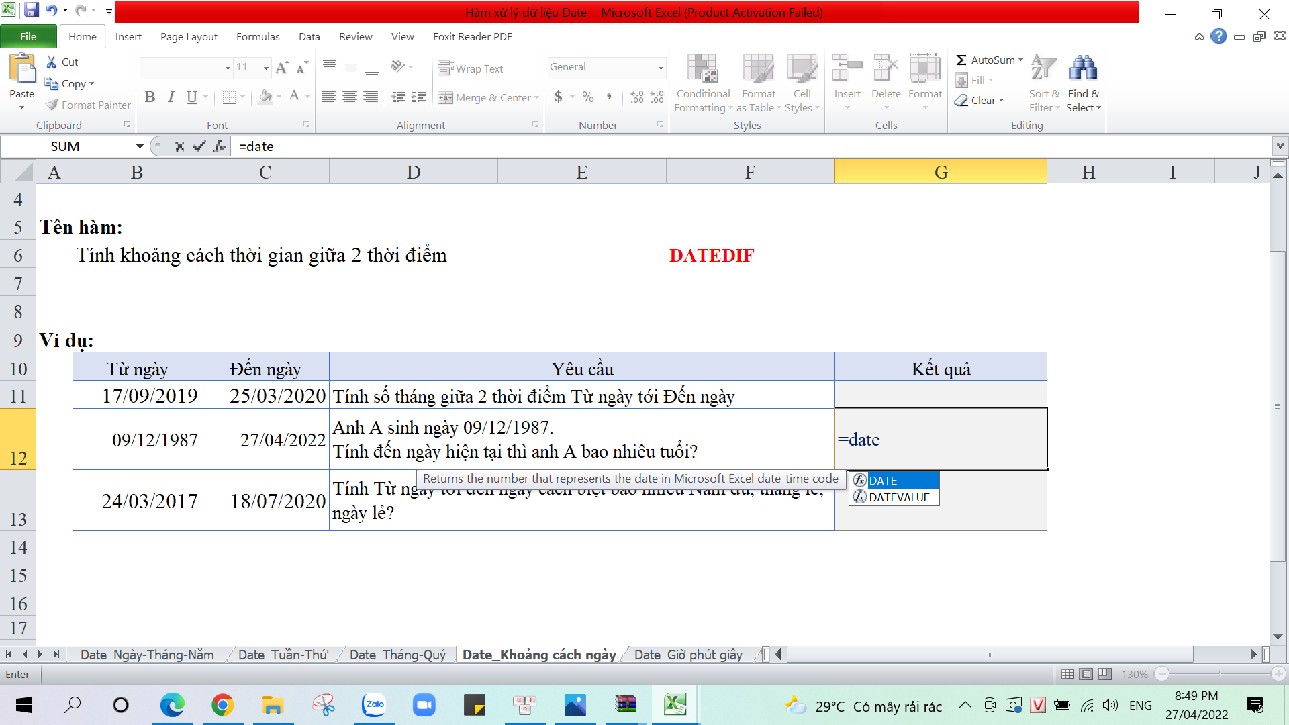Toggle Wrap Text option
The image size is (1289, 725).
pyautogui.click(x=471, y=68)
